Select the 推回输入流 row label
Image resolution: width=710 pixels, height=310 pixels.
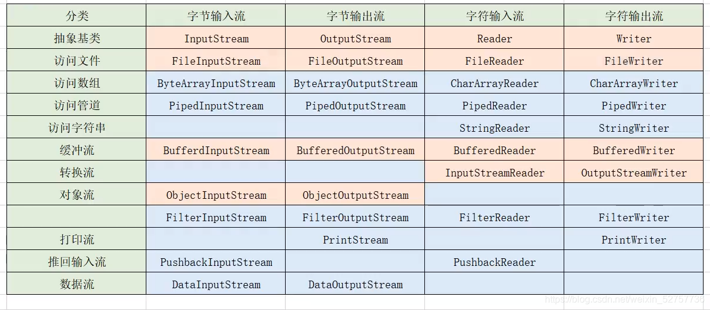(76, 262)
